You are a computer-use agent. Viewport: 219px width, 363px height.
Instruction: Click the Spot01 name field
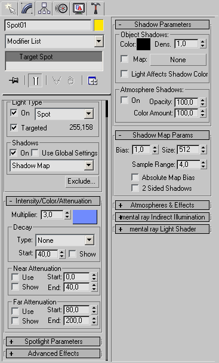pos(48,25)
